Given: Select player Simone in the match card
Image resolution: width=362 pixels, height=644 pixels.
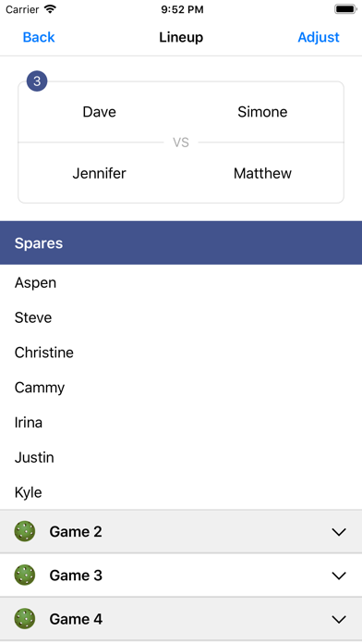Looking at the screenshot, I should coord(262,112).
